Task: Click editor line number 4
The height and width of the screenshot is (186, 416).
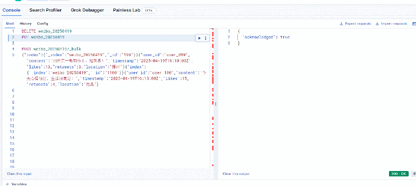Action: [x=13, y=49]
